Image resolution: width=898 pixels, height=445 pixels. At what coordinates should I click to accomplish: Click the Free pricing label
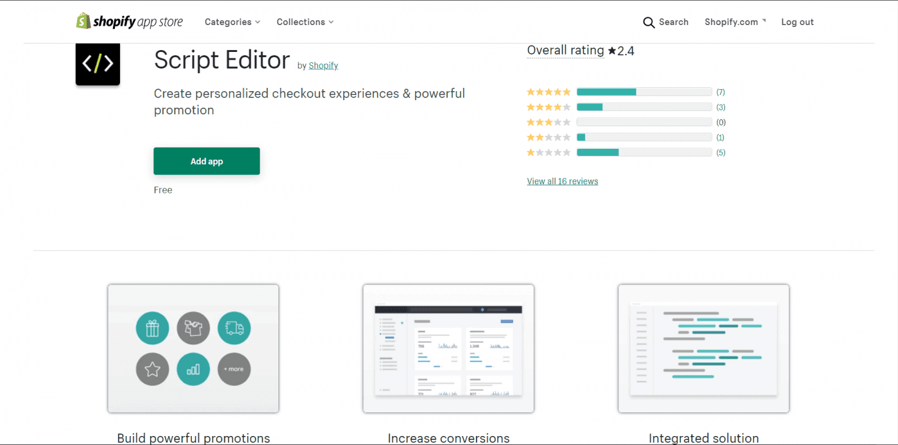163,190
